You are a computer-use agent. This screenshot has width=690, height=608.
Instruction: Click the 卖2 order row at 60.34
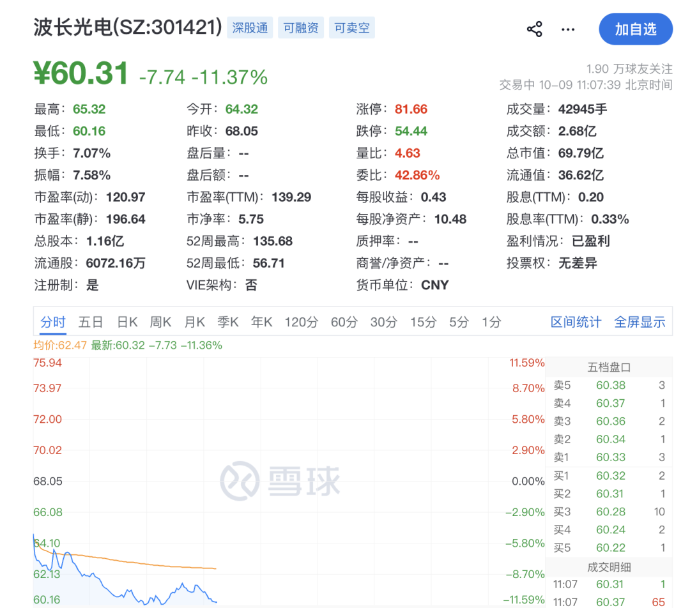[x=609, y=439]
